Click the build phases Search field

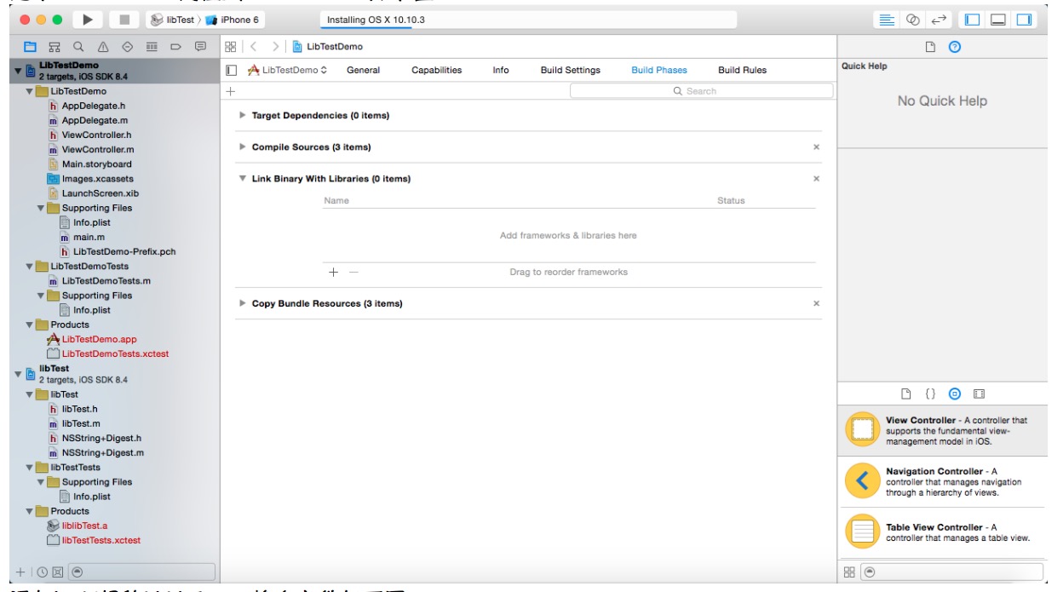(x=701, y=90)
